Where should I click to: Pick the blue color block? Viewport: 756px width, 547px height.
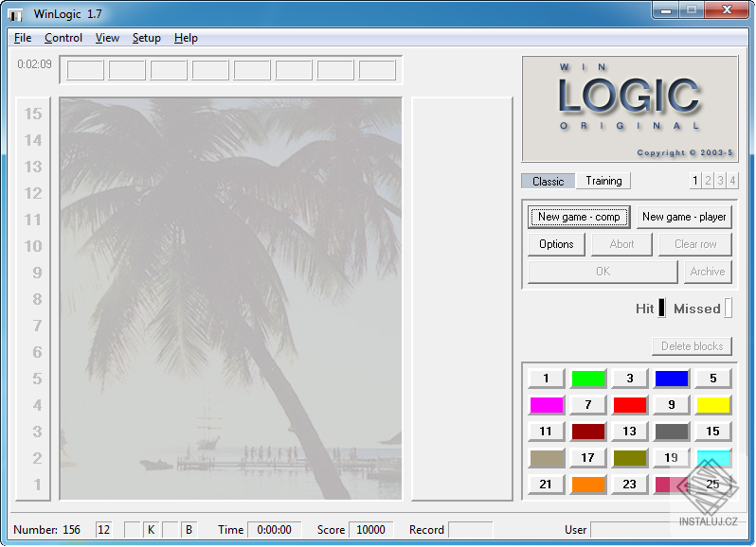672,379
